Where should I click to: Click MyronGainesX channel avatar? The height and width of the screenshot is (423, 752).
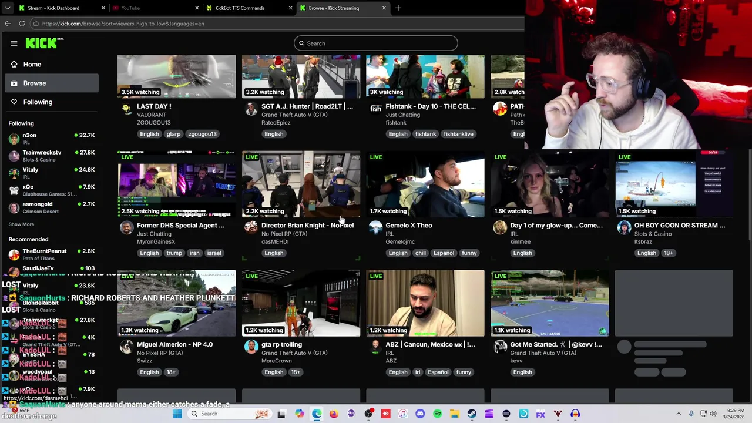(127, 228)
